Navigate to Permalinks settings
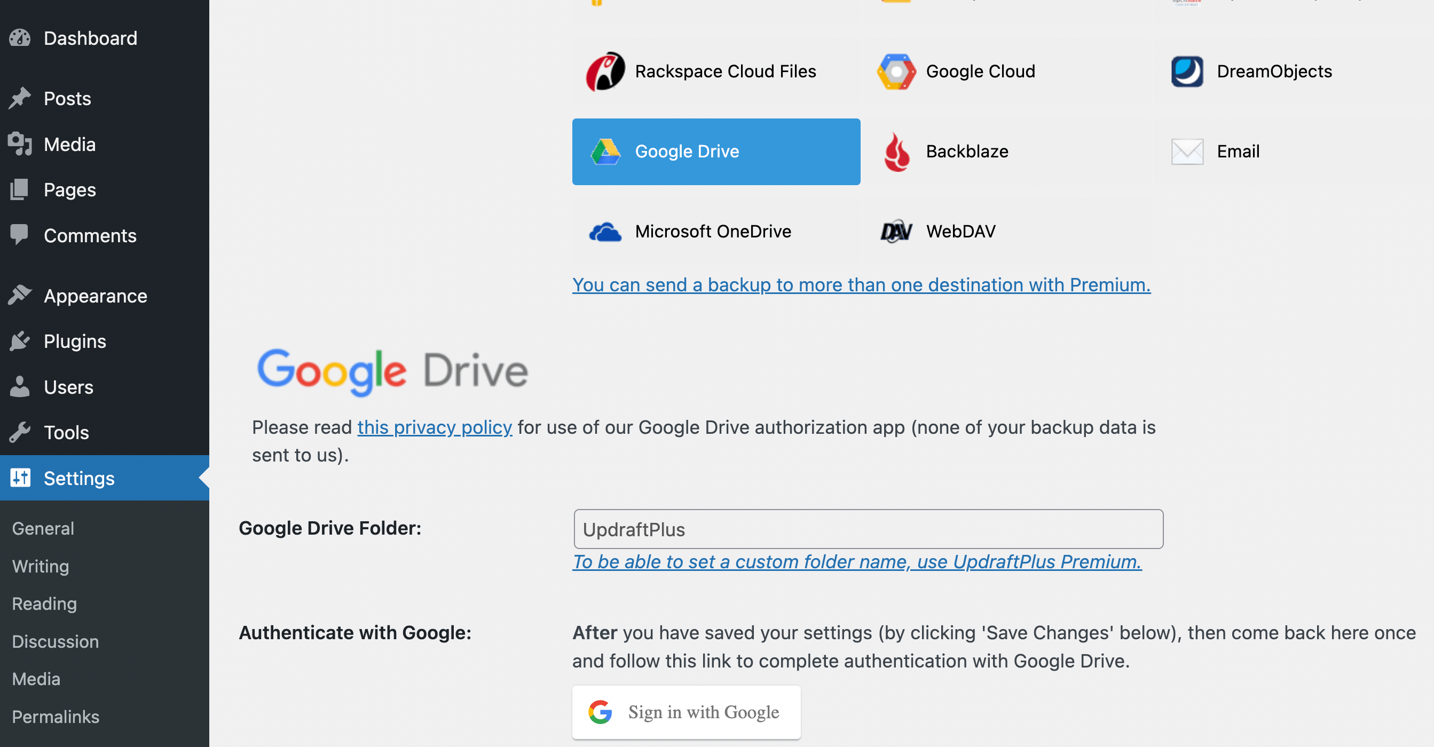 [x=55, y=717]
